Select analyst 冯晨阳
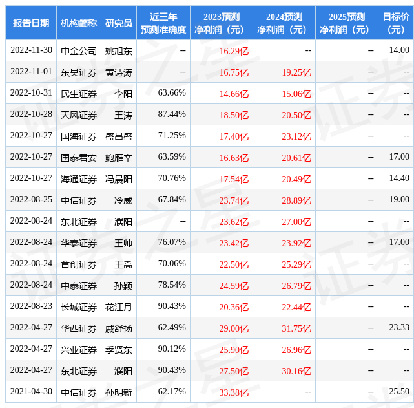This screenshot has width=414, height=408. (x=119, y=179)
